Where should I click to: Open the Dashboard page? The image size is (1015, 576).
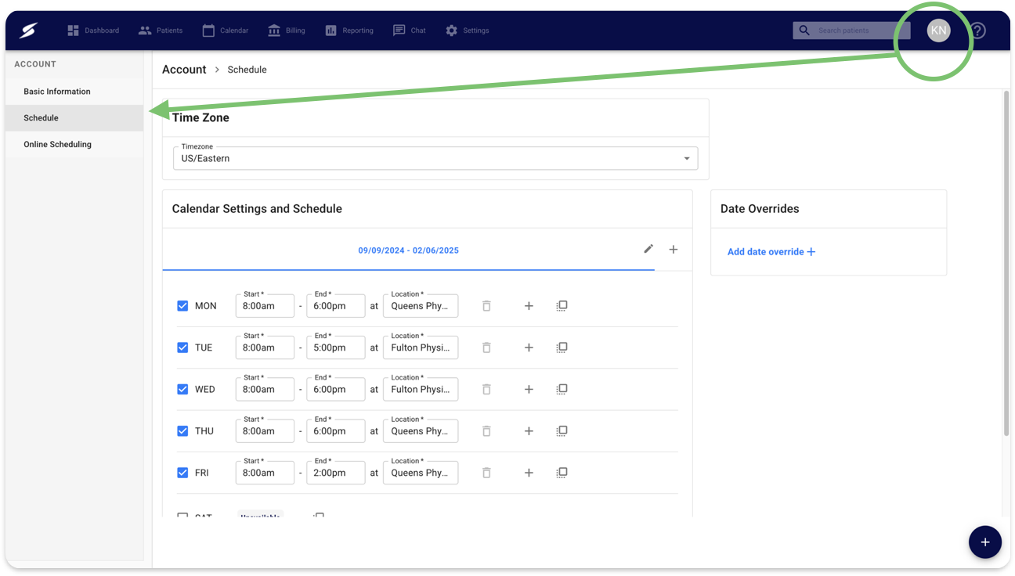pos(93,31)
